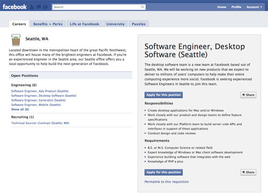Open Software Engineer, Ads Product (Seattle)

(x=40, y=91)
